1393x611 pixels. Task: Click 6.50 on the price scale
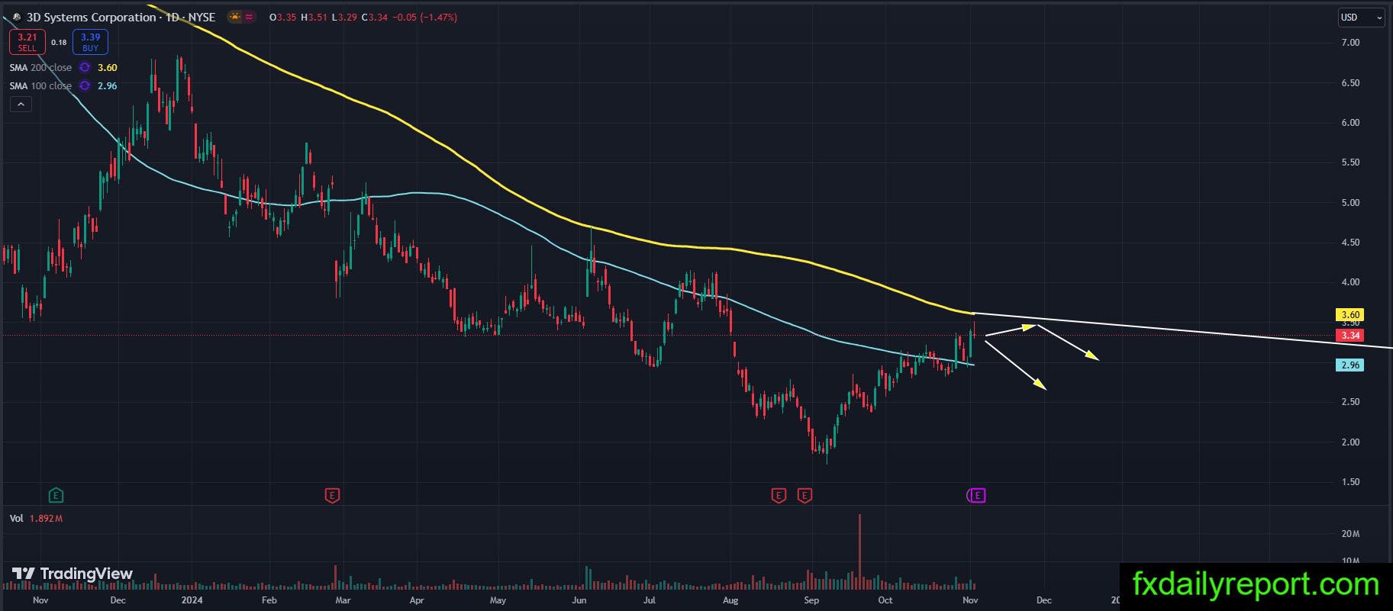tap(1350, 83)
